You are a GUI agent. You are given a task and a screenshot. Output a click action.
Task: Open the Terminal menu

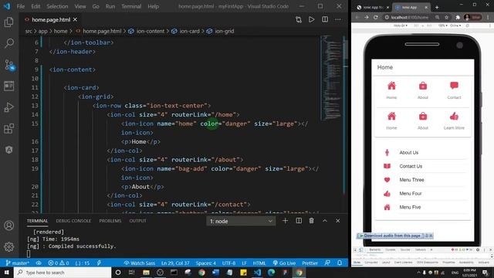131,6
